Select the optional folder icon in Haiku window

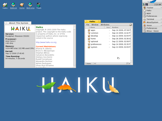(x=89, y=41)
